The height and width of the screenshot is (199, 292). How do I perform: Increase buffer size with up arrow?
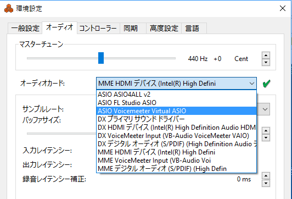266,130
